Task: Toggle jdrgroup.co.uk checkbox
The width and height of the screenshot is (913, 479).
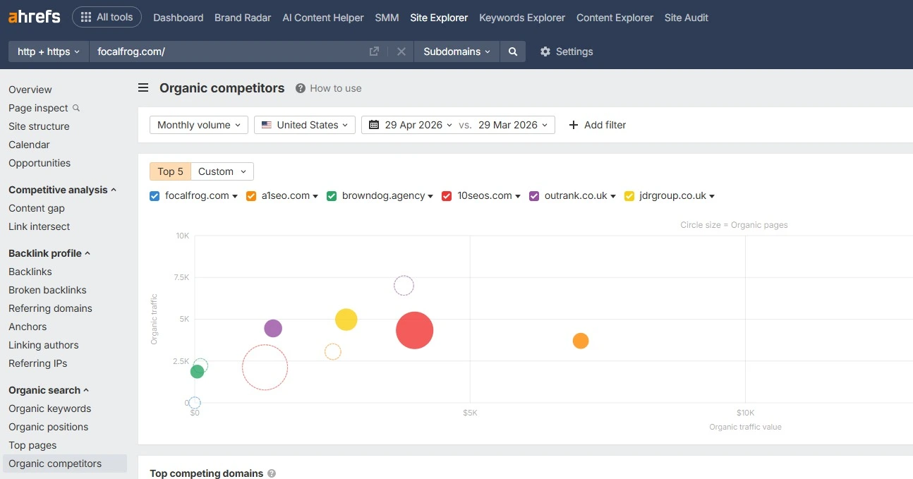Action: click(629, 196)
